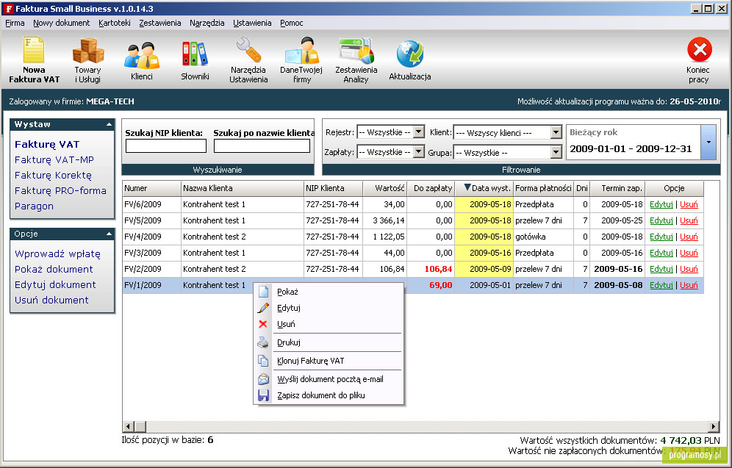The height and width of the screenshot is (468, 732).
Task: Sort by Nazwa Klienta column header
Action: (x=243, y=188)
